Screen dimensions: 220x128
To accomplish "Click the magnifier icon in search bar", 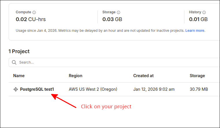I will [14, 62].
